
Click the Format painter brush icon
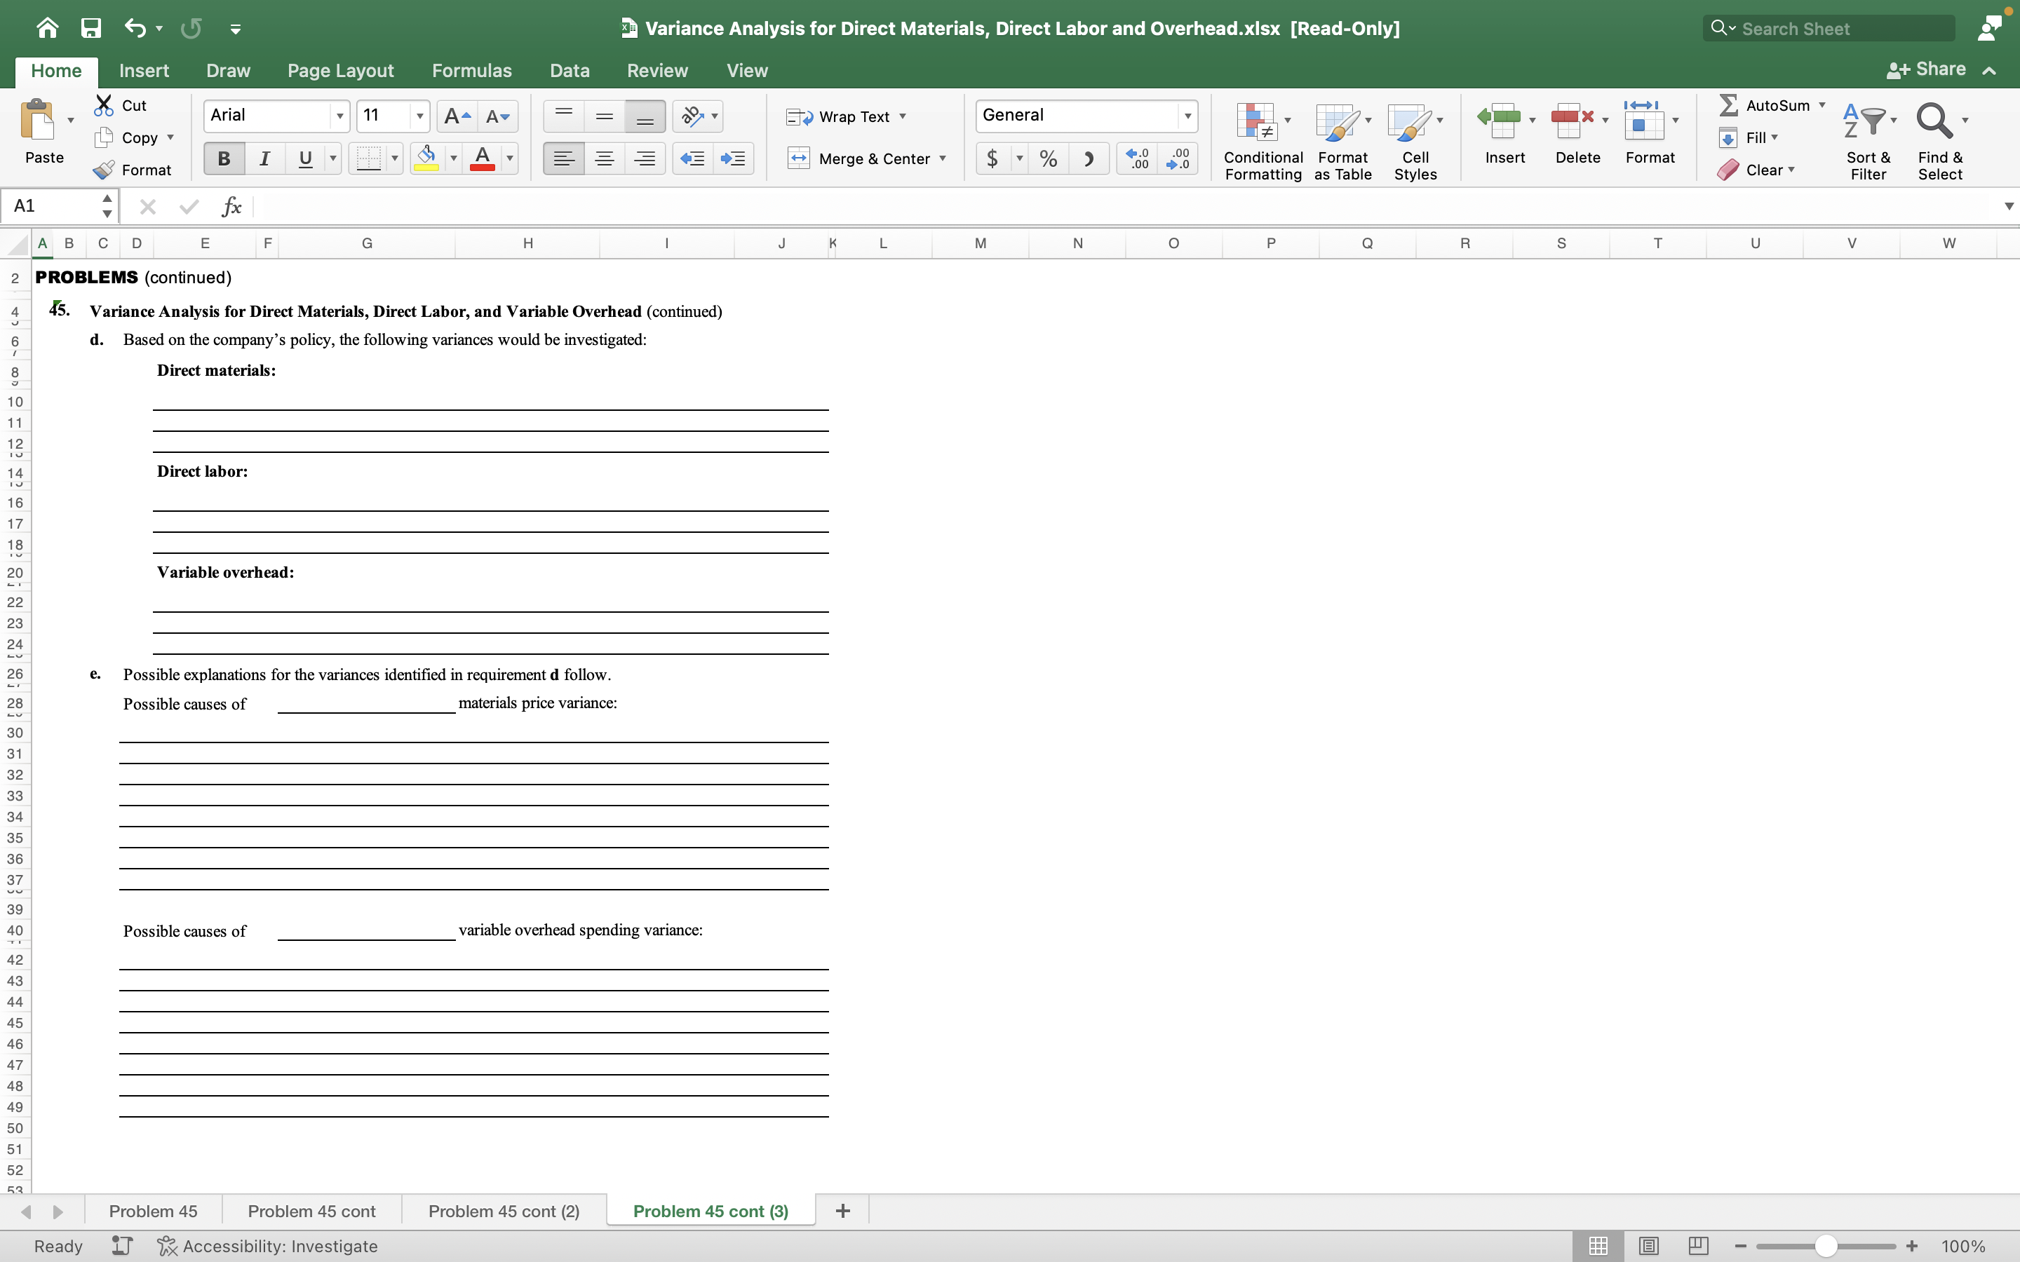(104, 170)
